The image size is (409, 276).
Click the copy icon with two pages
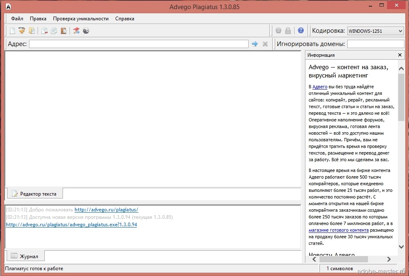[x=54, y=31]
